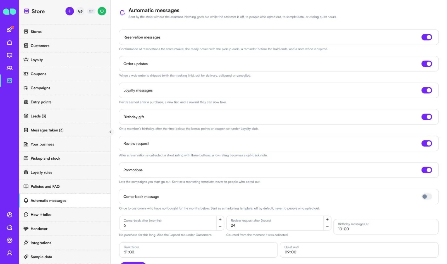Open the gear settings icon in the purple rail
447x264 pixels.
[x=9, y=240]
